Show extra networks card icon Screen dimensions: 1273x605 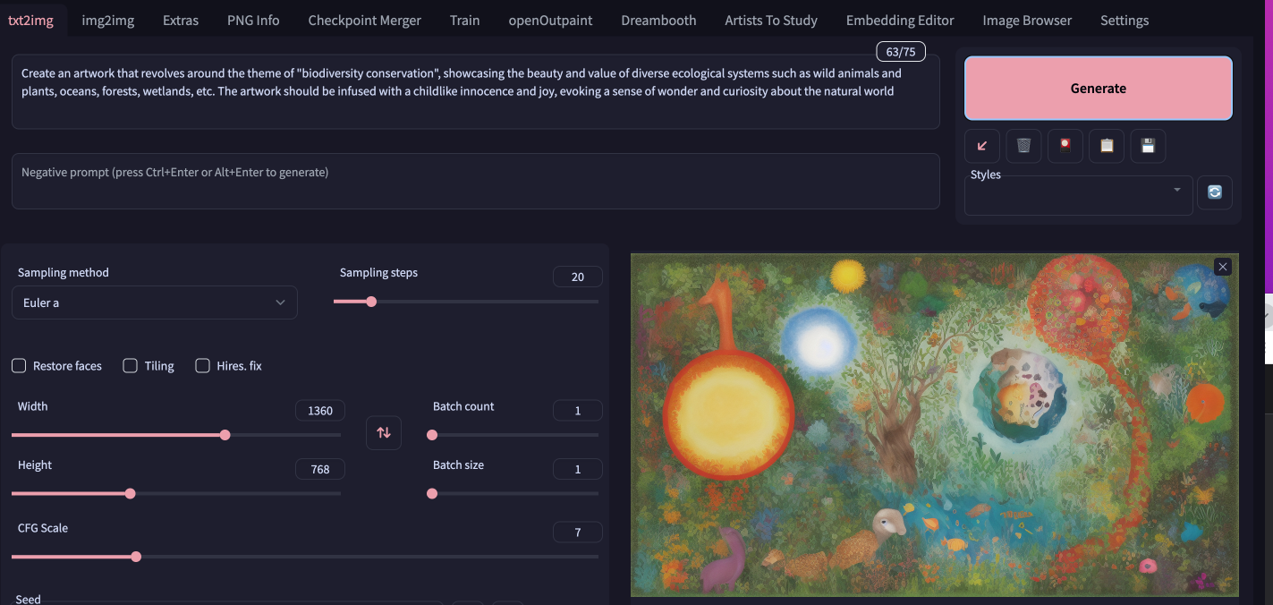tap(1065, 146)
